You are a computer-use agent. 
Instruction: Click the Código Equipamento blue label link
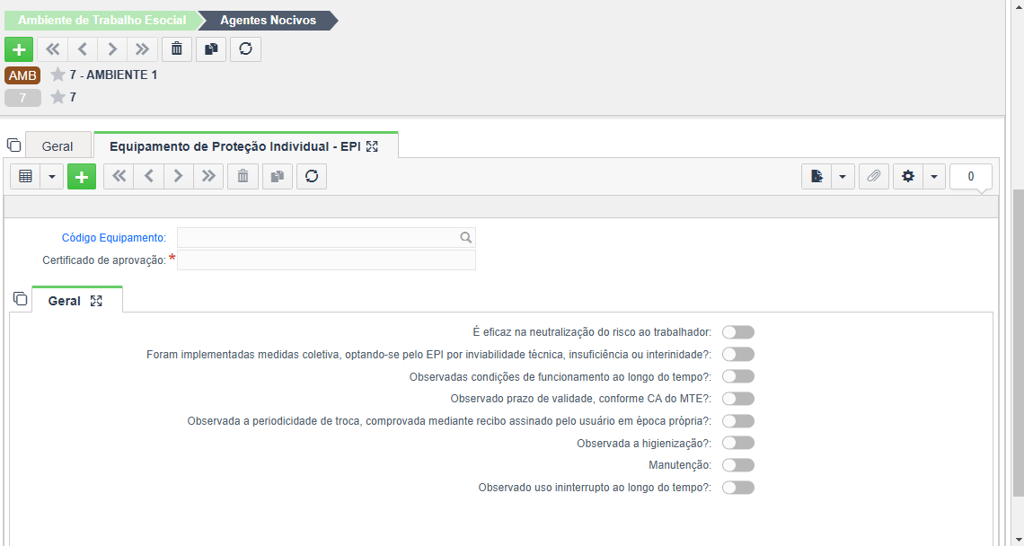[114, 238]
